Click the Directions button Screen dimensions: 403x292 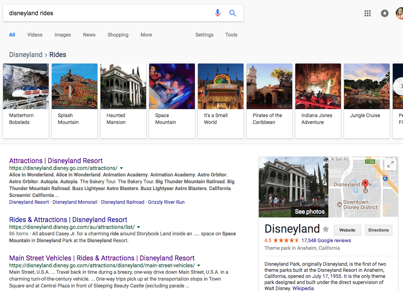click(378, 230)
